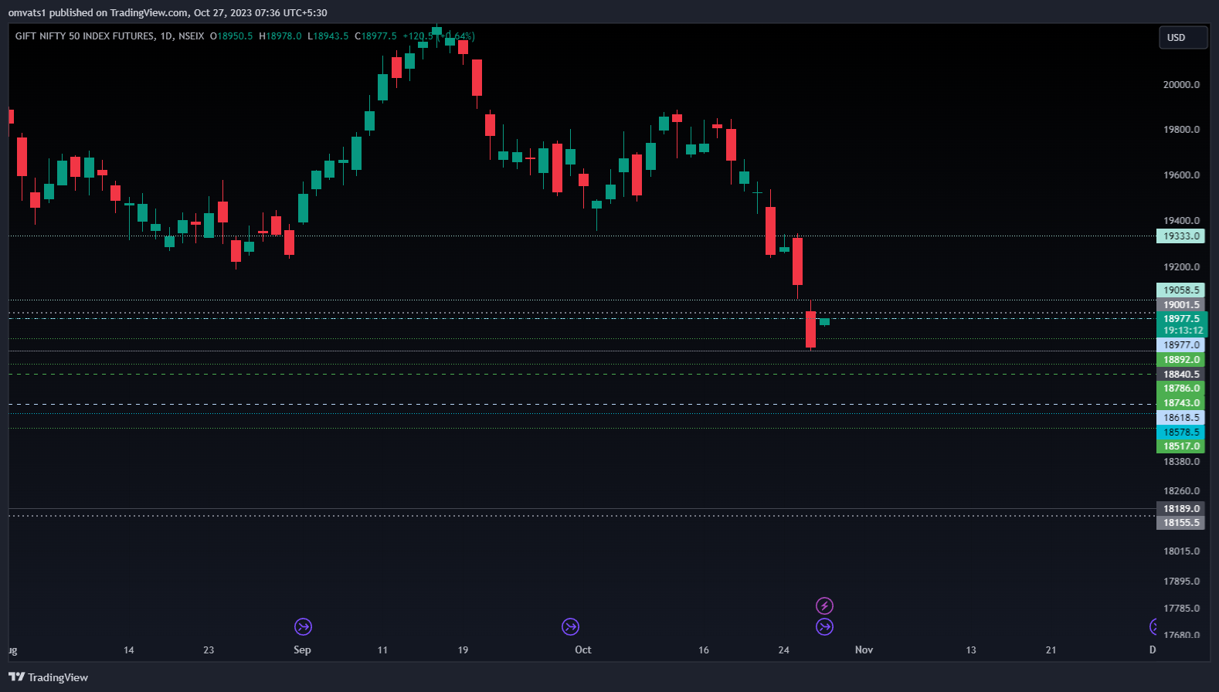Select the 18892.0 price level label
This screenshot has height=692, width=1219.
click(x=1180, y=360)
